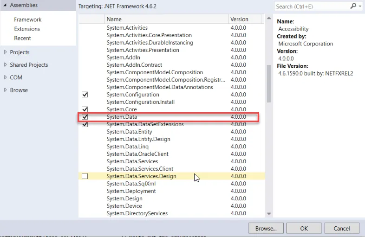Select the System.Data.Services row
Viewport: 365px width, 237px height.
pyautogui.click(x=171, y=161)
